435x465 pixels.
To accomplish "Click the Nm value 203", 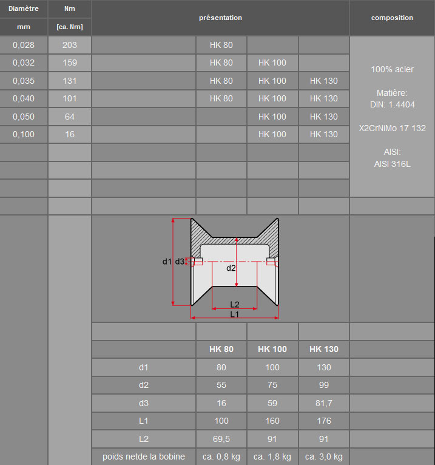I will point(70,45).
